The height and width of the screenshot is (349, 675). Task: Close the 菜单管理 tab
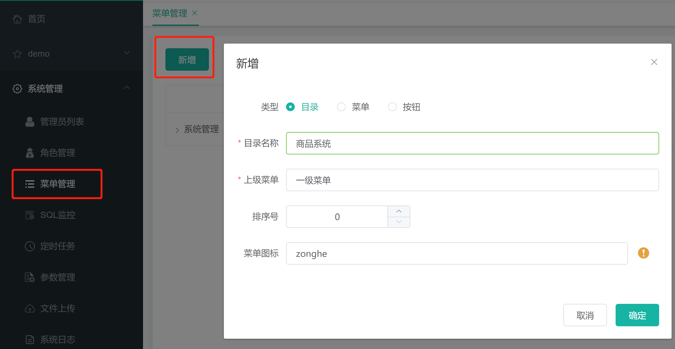point(195,13)
